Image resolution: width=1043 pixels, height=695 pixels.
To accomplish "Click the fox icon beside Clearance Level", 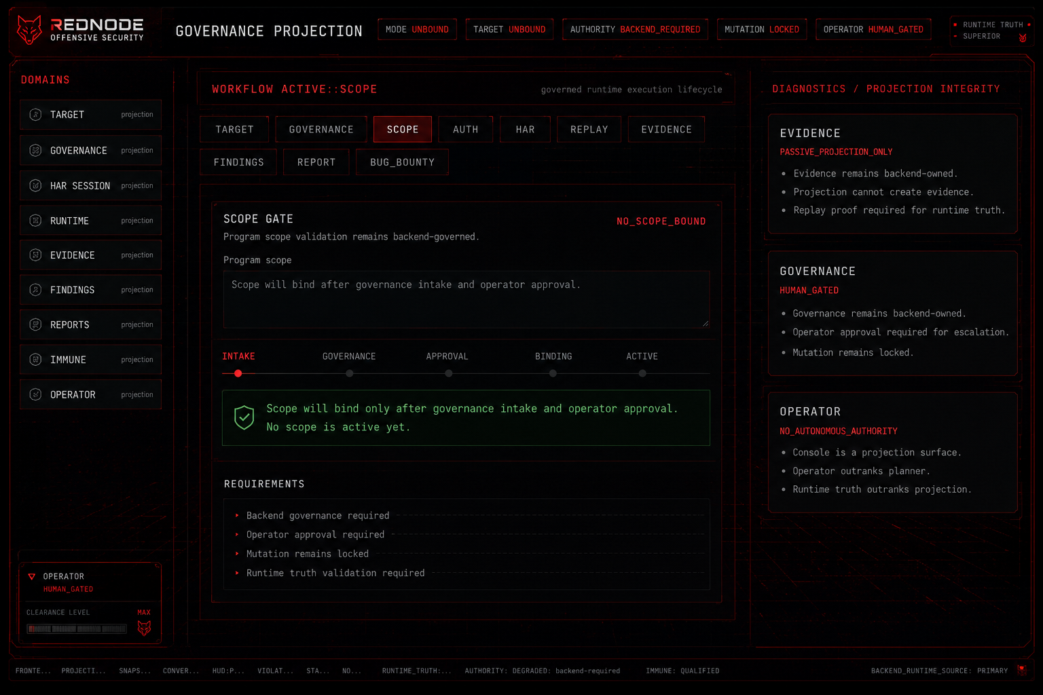I will 144,628.
